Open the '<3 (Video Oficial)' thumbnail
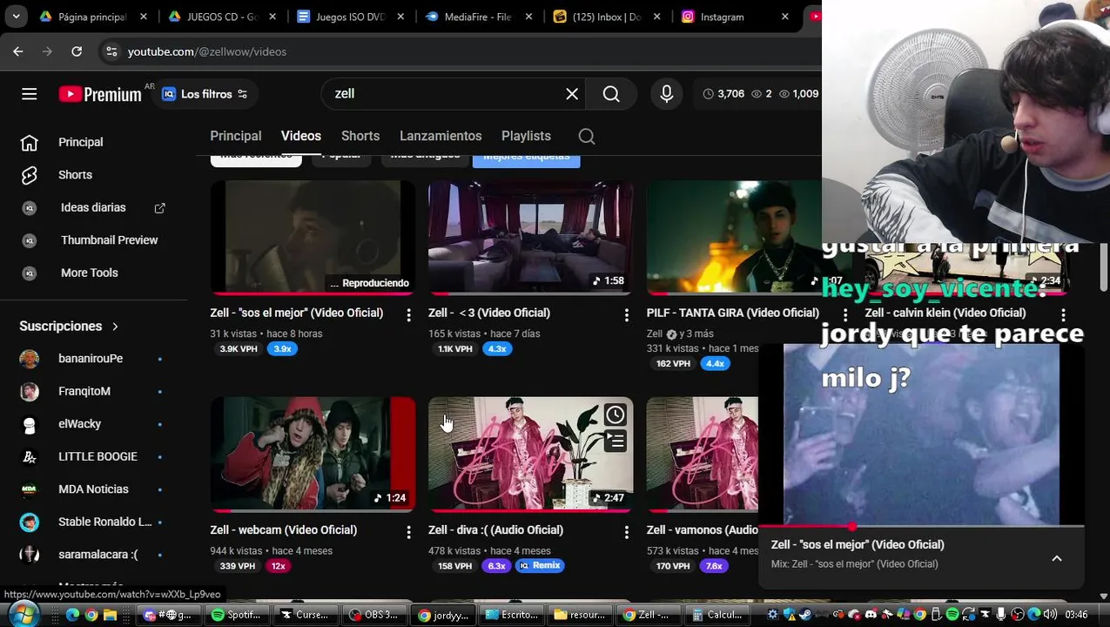The image size is (1110, 627). click(x=530, y=238)
